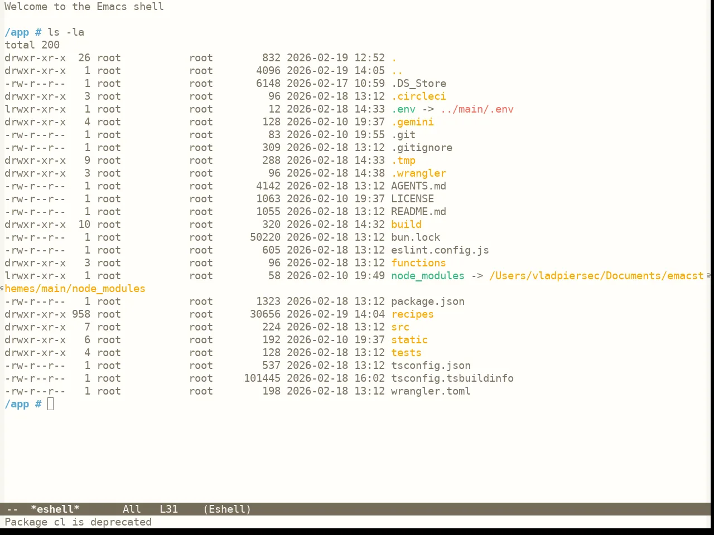This screenshot has height=535, width=714.
Task: Click the 2026-02-17 date of .DS_Store
Action: tap(317, 84)
